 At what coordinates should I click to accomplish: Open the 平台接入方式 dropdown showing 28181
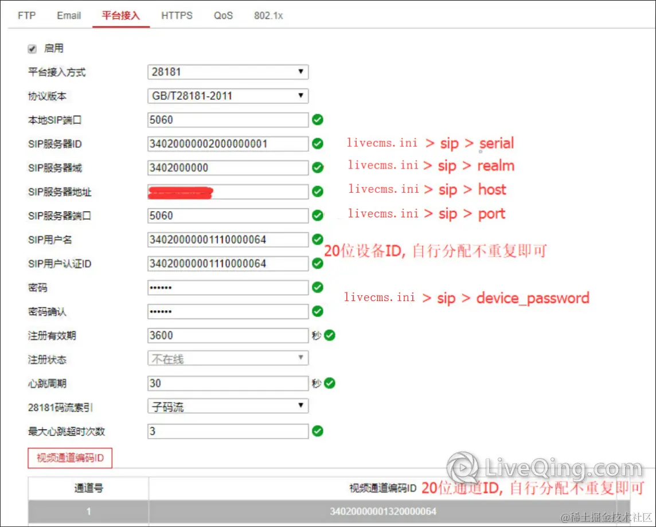228,72
